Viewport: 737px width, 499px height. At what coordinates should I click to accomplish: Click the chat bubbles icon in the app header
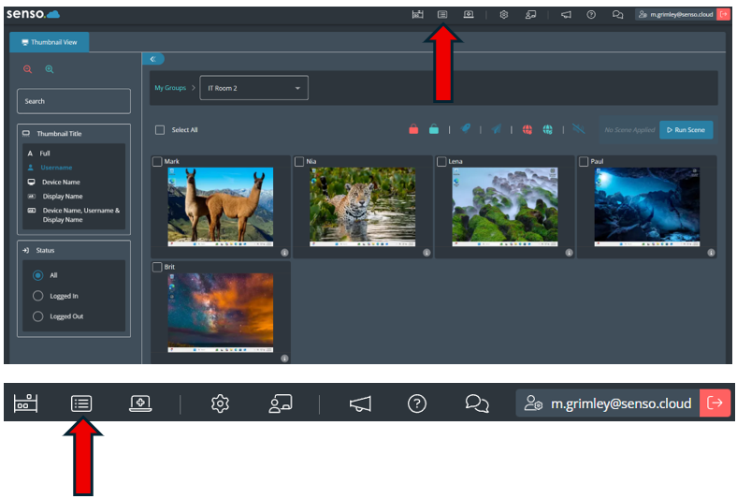[617, 15]
